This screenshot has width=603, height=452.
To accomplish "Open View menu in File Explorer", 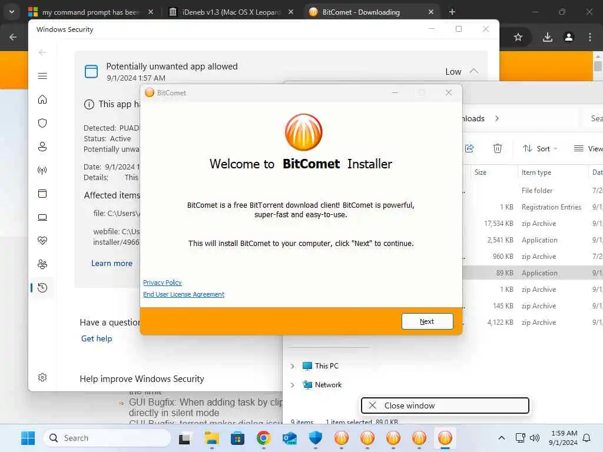I will pyautogui.click(x=588, y=148).
